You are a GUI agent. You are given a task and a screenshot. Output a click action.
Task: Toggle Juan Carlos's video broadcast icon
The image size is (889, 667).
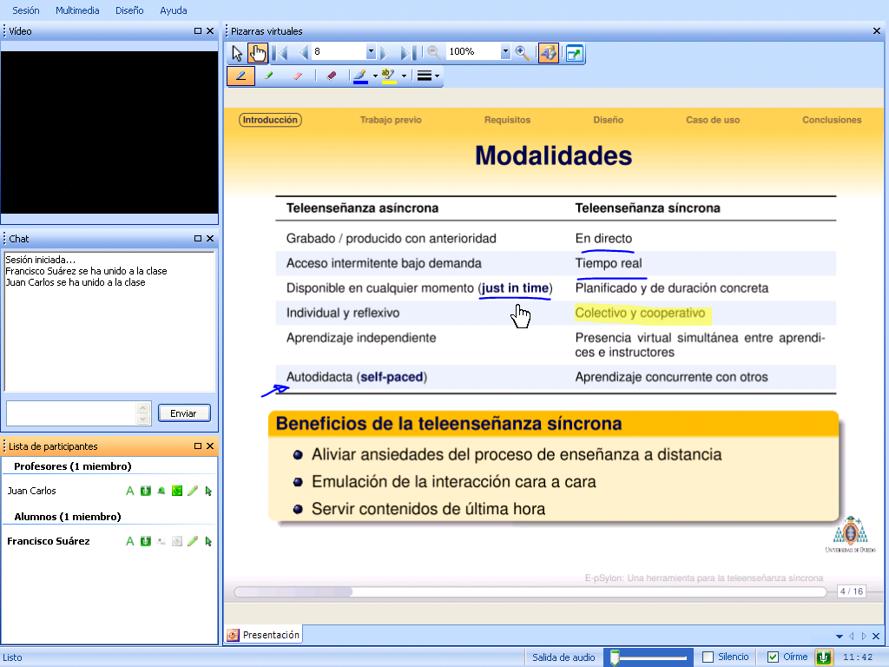coord(177,492)
